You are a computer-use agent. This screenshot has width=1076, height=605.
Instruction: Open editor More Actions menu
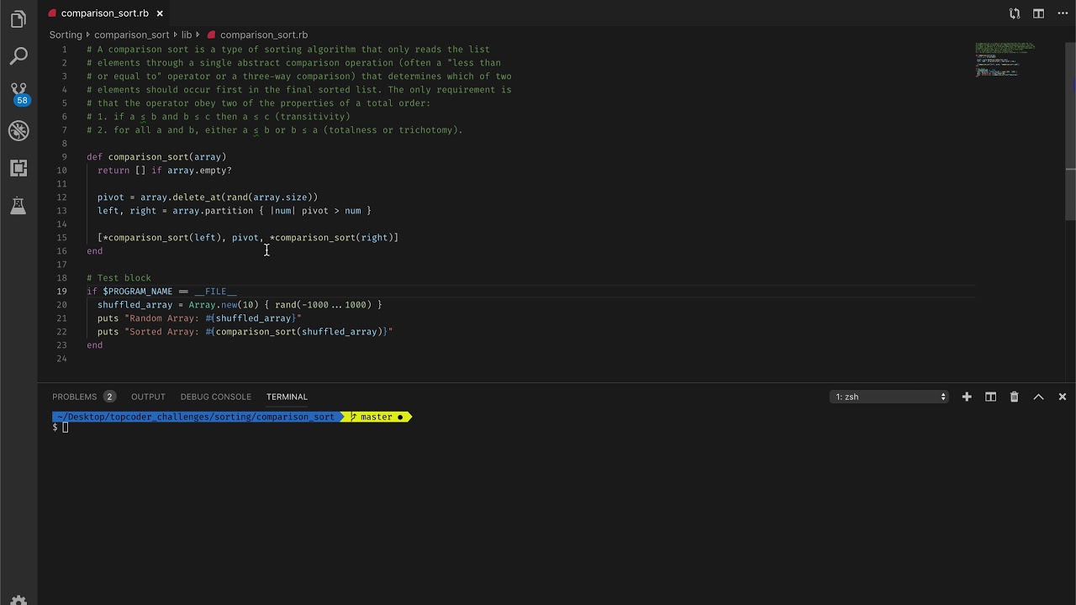point(1063,13)
